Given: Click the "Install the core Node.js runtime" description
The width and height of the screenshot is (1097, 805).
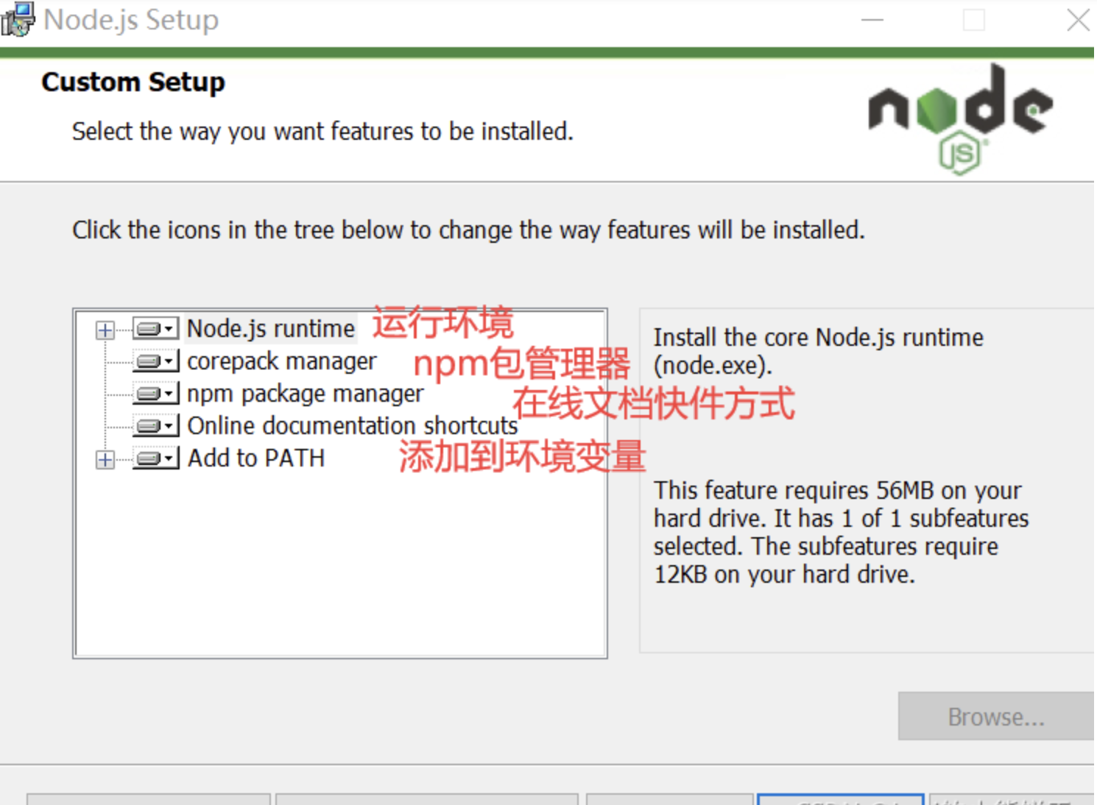Looking at the screenshot, I should point(819,351).
